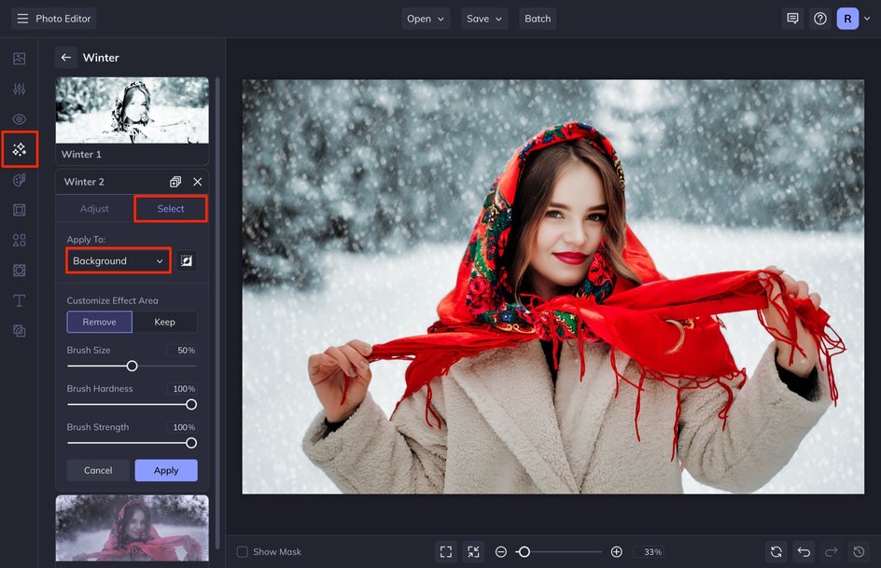Click the effects panel vertical scrollbar
The image size is (881, 568).
pos(217,312)
